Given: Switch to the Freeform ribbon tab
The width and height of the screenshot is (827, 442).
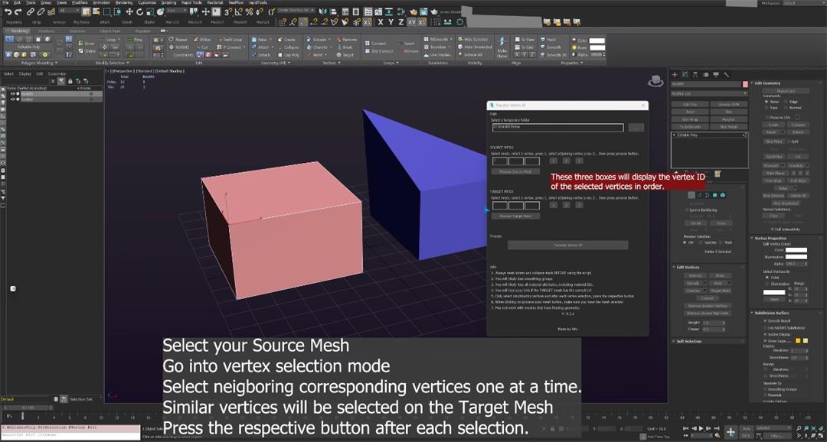Looking at the screenshot, I should [47, 31].
